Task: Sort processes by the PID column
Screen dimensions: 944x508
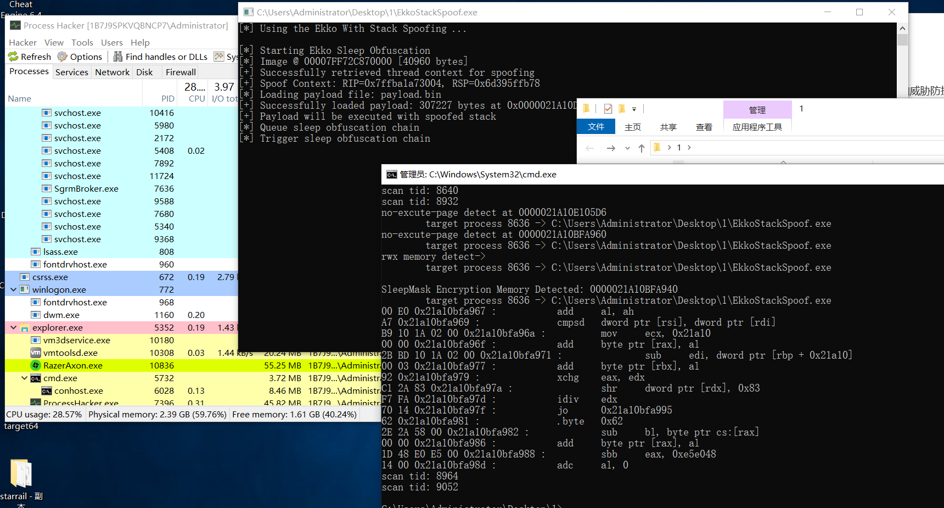Action: point(168,98)
